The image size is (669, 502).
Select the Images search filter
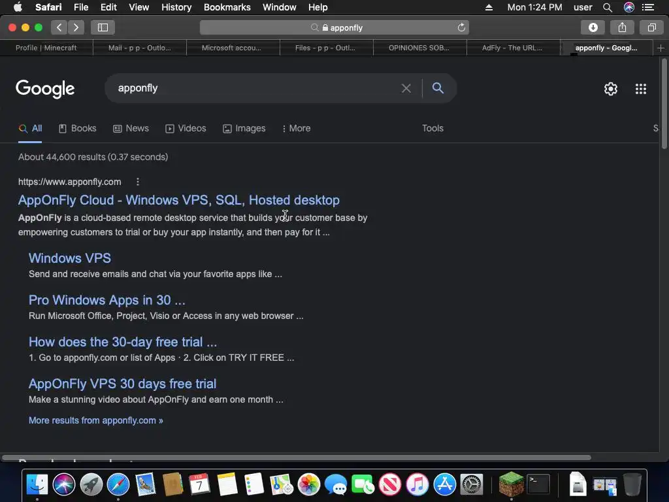click(x=244, y=129)
